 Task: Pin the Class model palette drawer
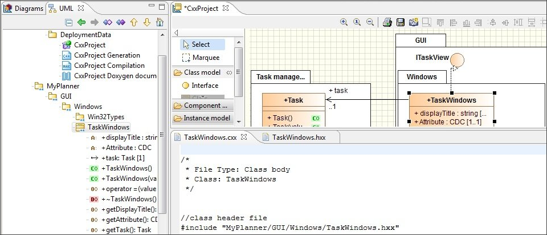229,72
